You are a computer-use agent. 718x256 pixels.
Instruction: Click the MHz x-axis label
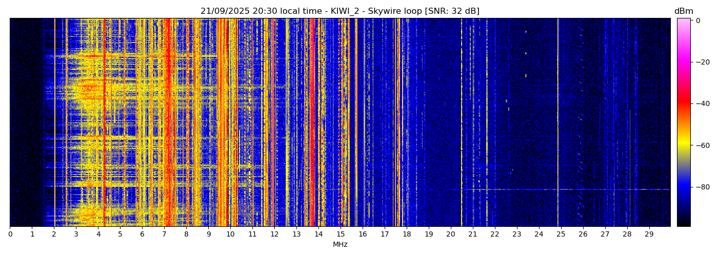click(x=340, y=245)
